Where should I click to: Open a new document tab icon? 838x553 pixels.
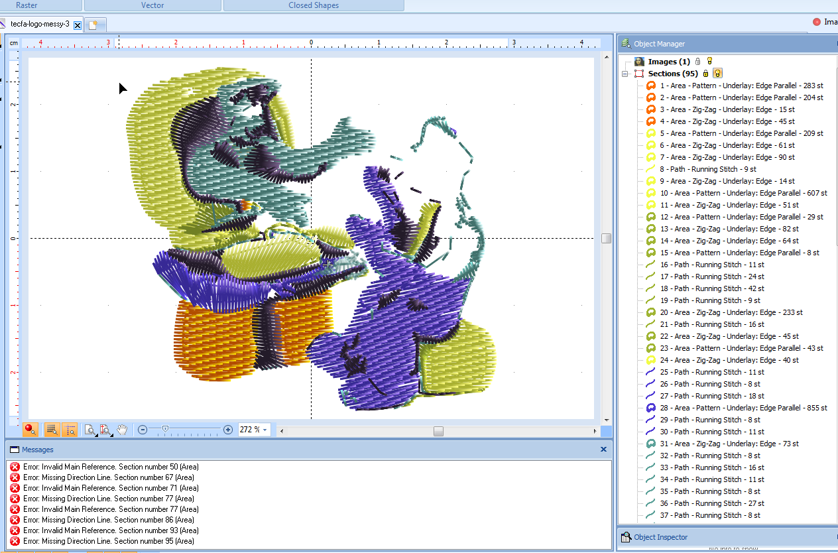95,25
